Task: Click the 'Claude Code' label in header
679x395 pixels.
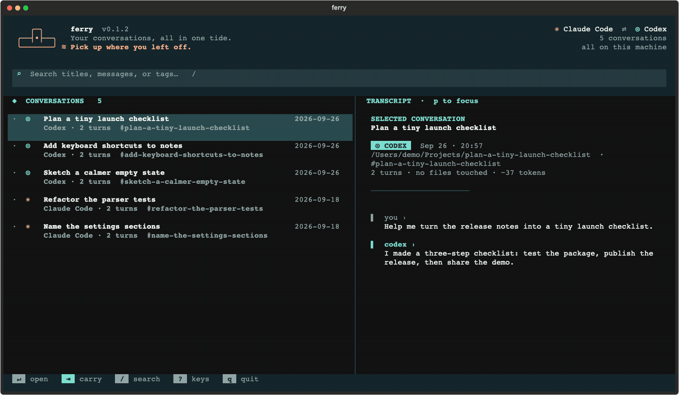Action: (588, 29)
